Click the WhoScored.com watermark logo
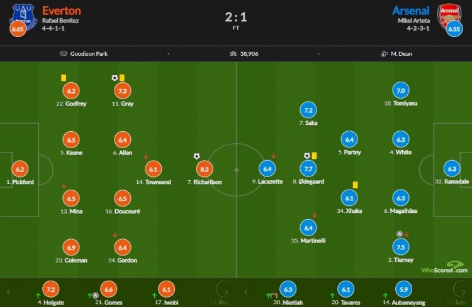 444,267
